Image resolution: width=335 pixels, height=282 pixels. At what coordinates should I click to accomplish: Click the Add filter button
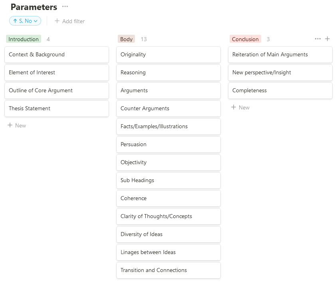point(69,21)
